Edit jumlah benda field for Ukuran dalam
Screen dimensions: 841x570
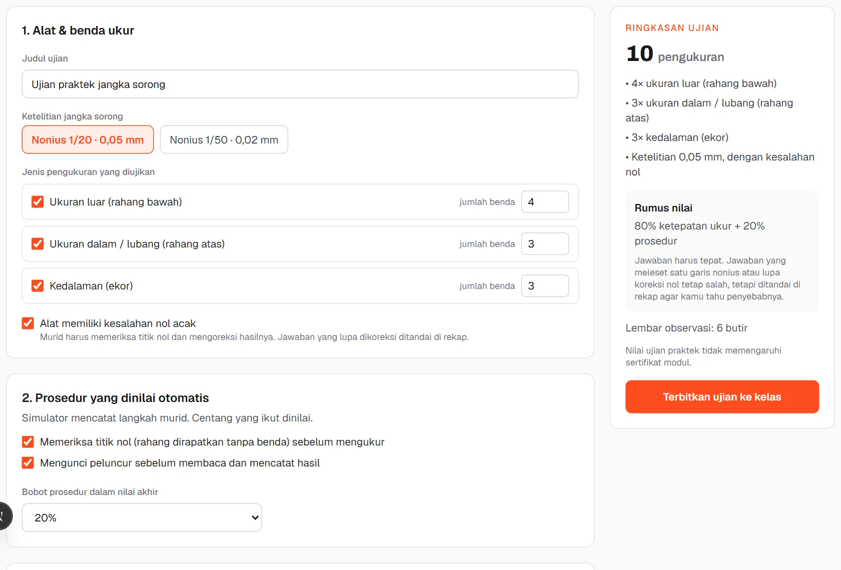(x=545, y=243)
